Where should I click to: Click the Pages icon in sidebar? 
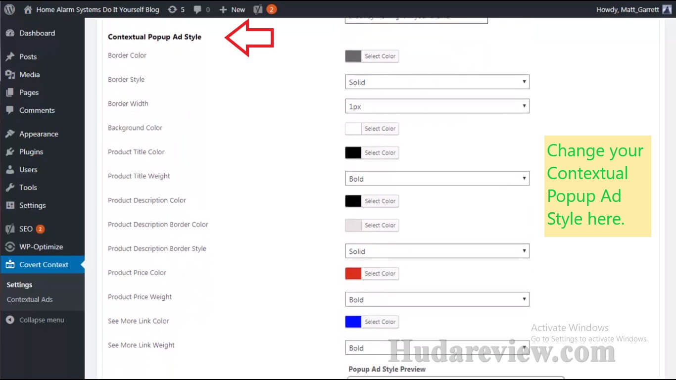(10, 93)
